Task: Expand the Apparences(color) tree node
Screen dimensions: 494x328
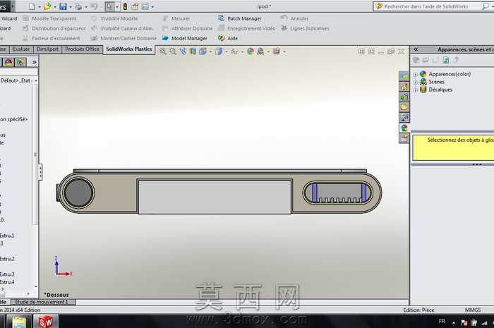Action: pos(415,74)
